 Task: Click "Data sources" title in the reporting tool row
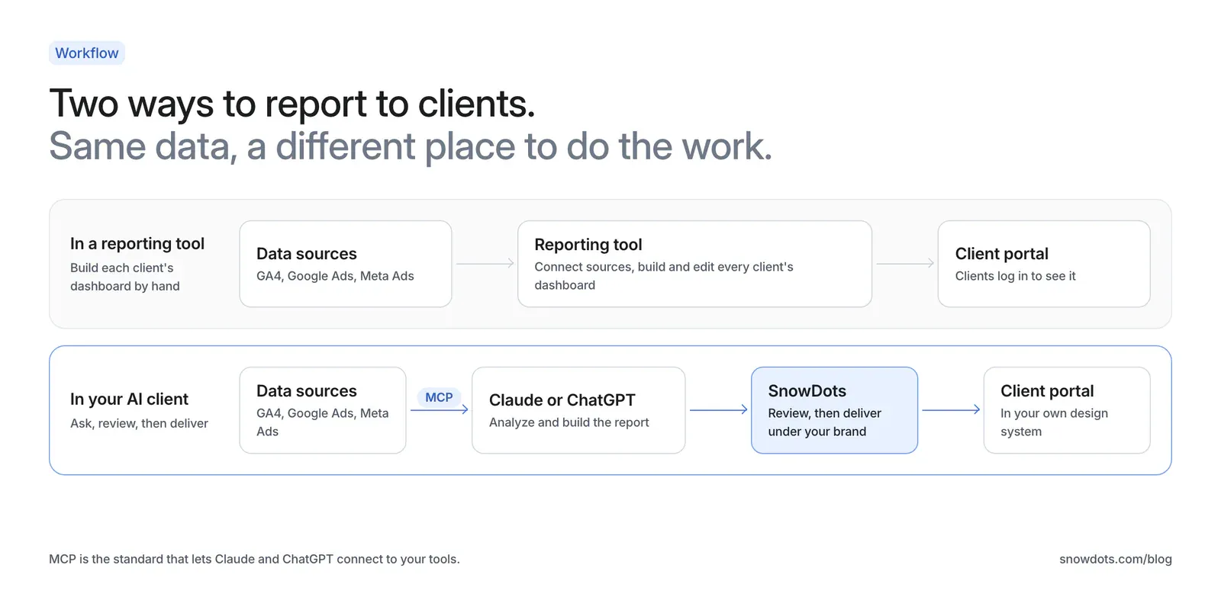click(307, 254)
